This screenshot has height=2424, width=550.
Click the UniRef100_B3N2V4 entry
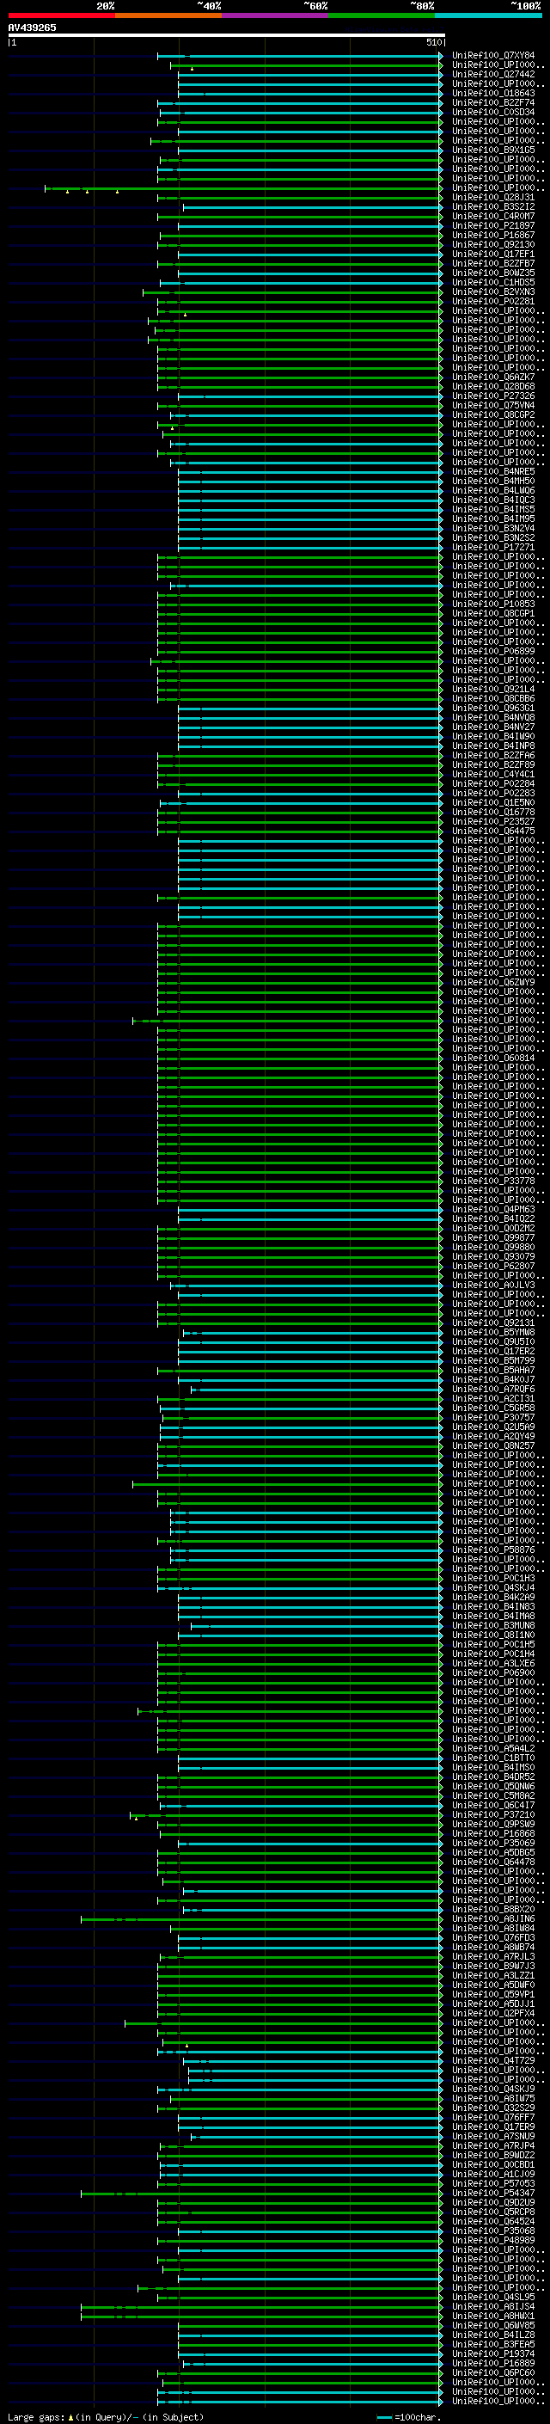pyautogui.click(x=493, y=528)
